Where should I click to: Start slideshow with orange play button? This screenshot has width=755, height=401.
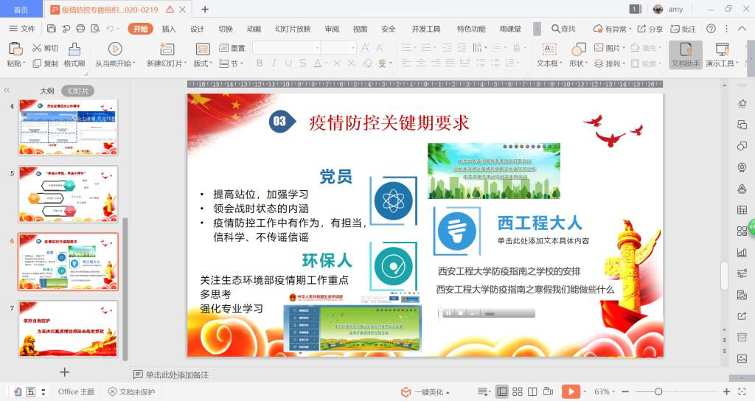(570, 391)
